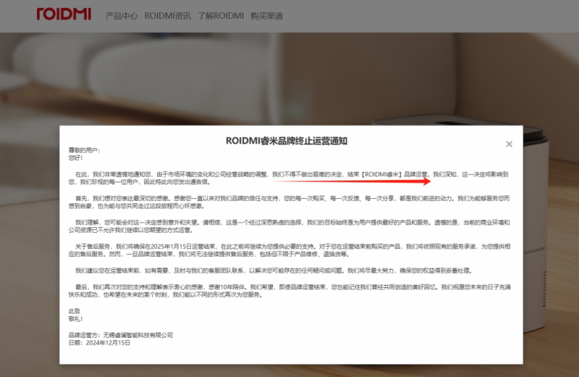Image resolution: width=579 pixels, height=377 pixels.
Task: Open the 产品中心 menu
Action: coord(121,15)
